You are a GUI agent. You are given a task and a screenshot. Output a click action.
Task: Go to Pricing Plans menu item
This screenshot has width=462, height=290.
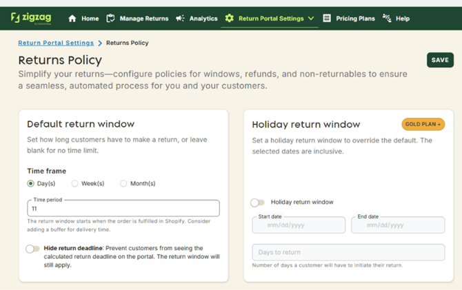point(355,19)
